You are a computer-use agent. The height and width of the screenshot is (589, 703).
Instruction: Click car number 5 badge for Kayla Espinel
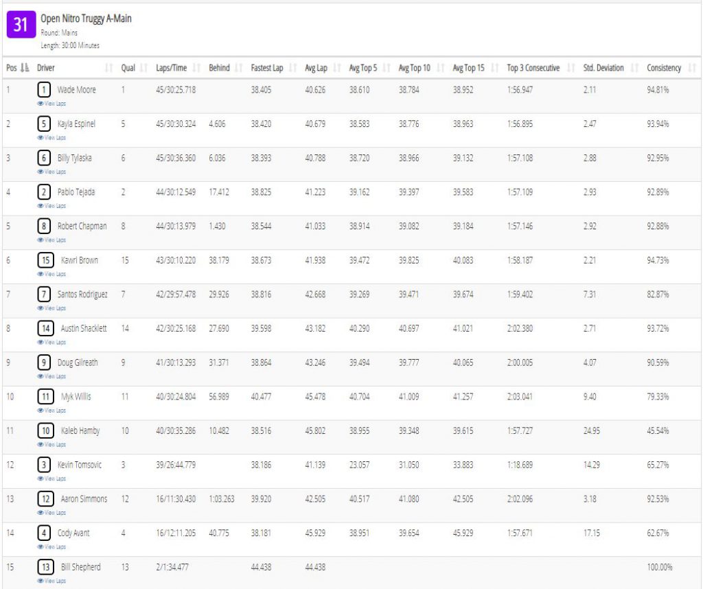(x=43, y=124)
